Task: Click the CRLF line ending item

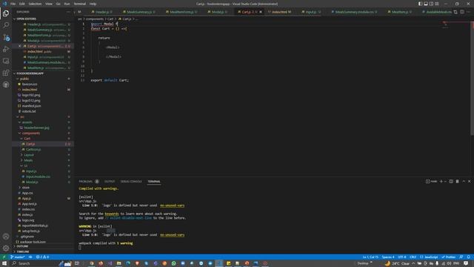Action: tap(413, 257)
